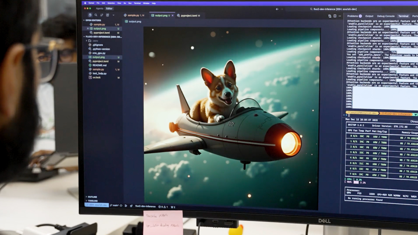Switch to Agents mode
418x235 pixels.
click(100, 8)
